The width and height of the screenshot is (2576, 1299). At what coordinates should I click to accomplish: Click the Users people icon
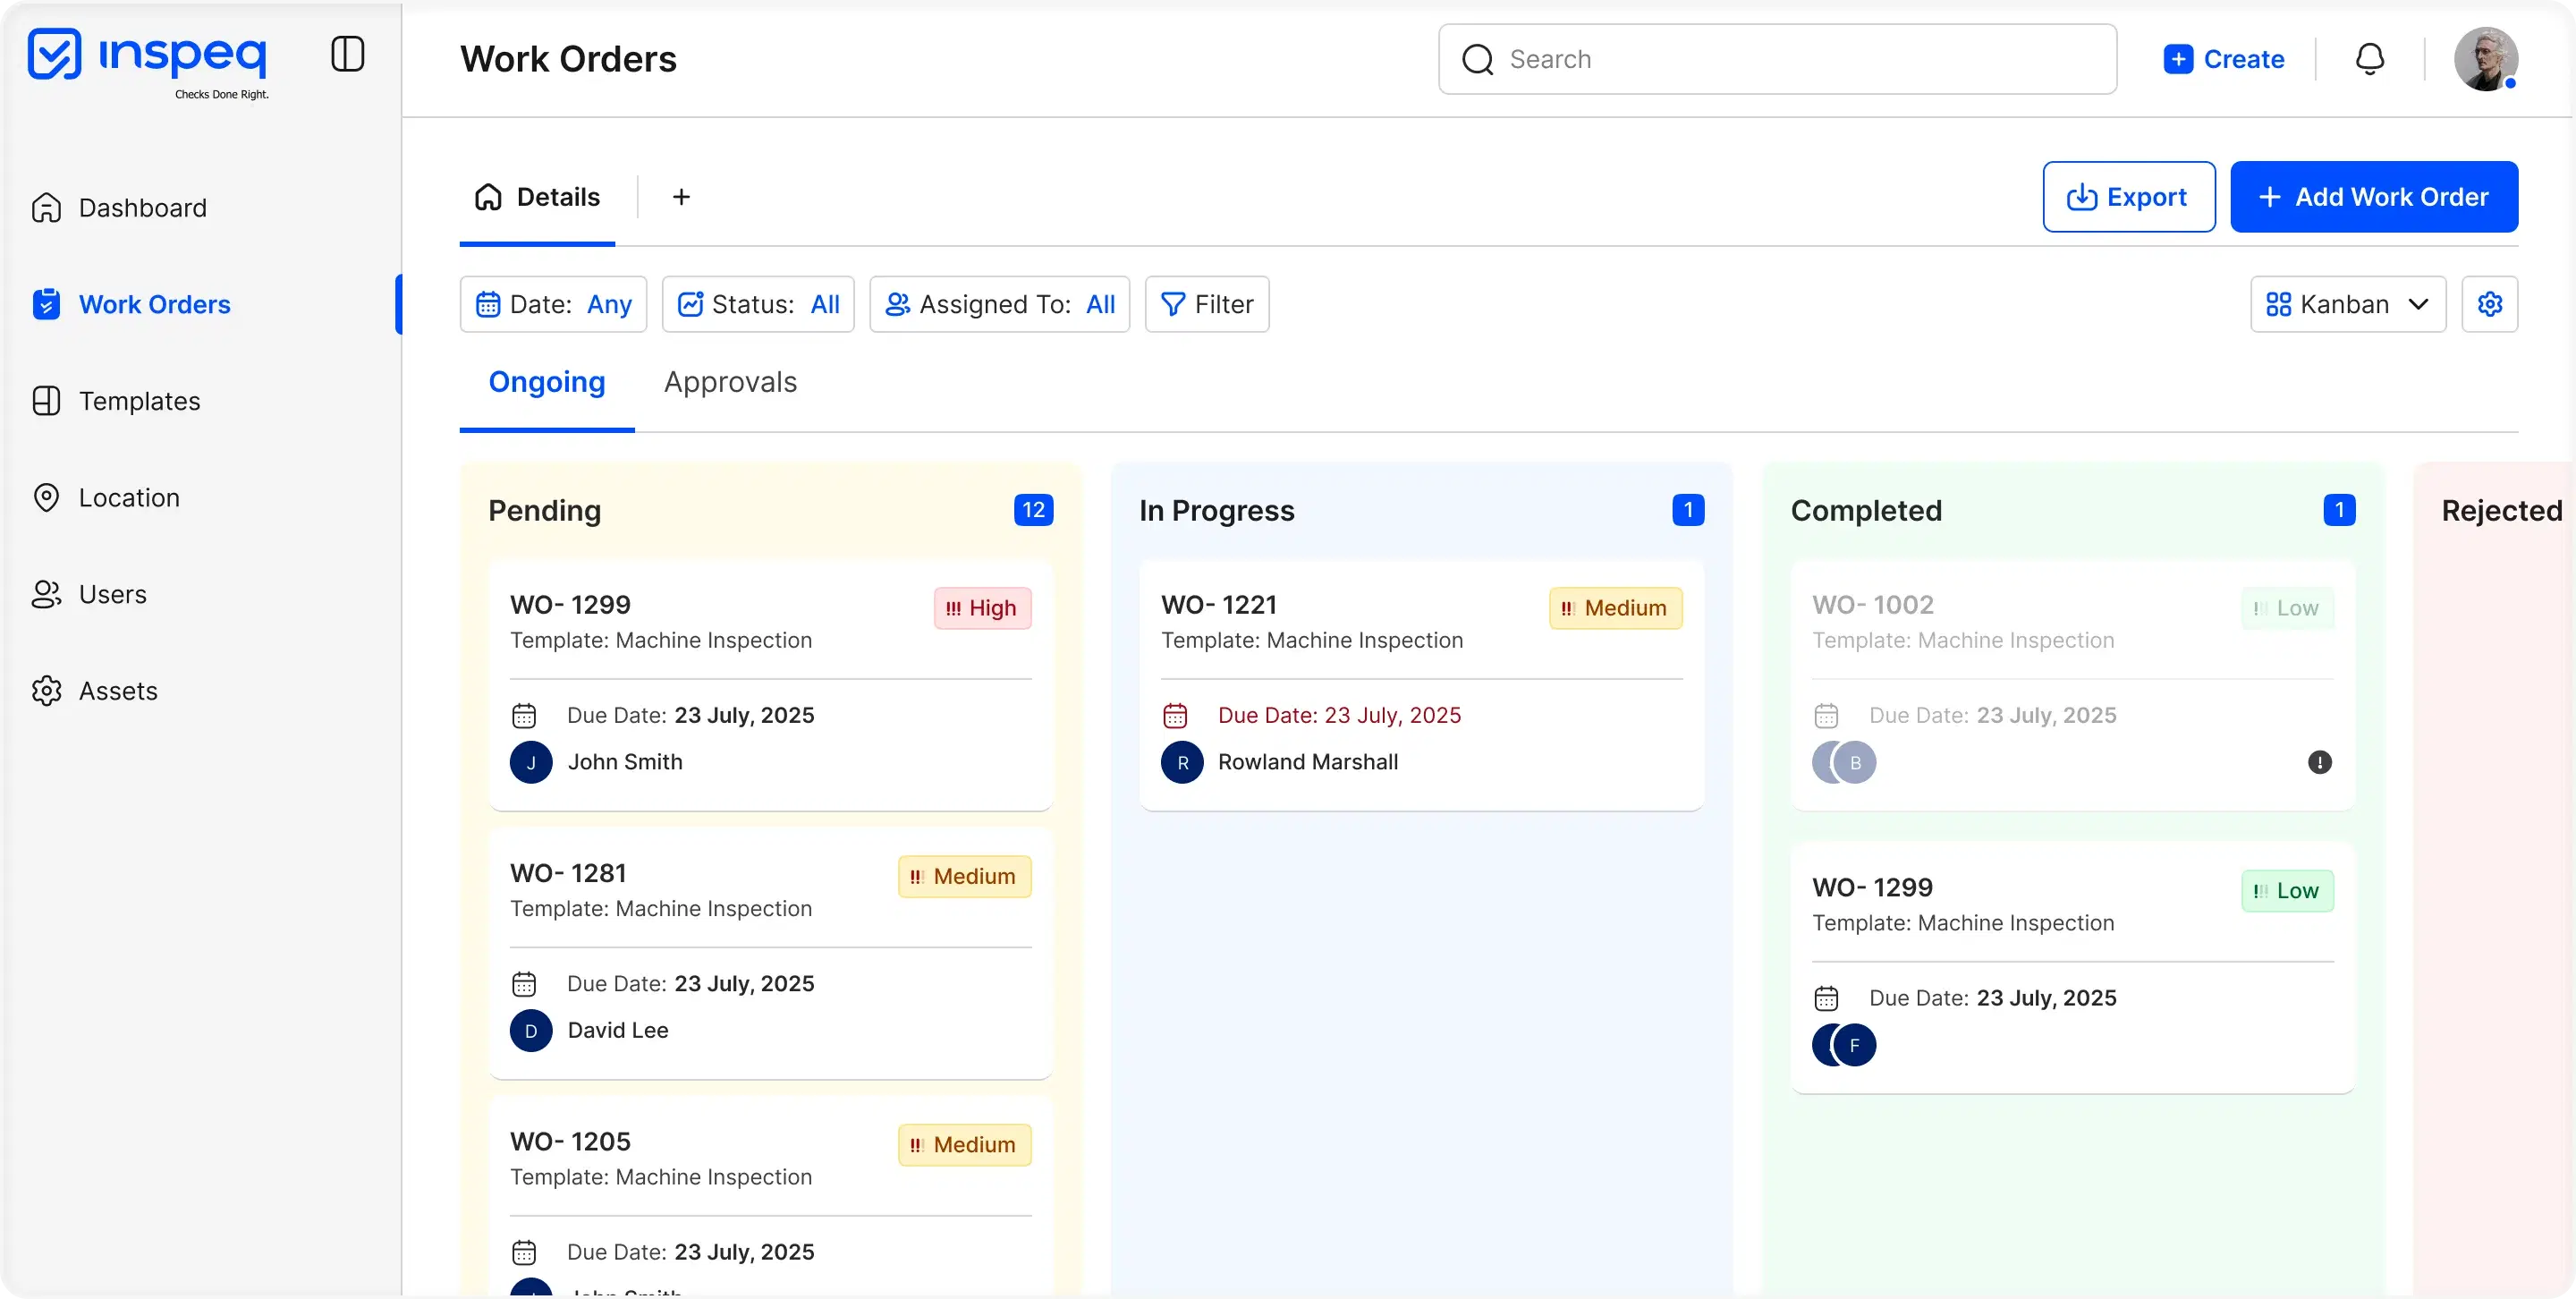(x=46, y=594)
